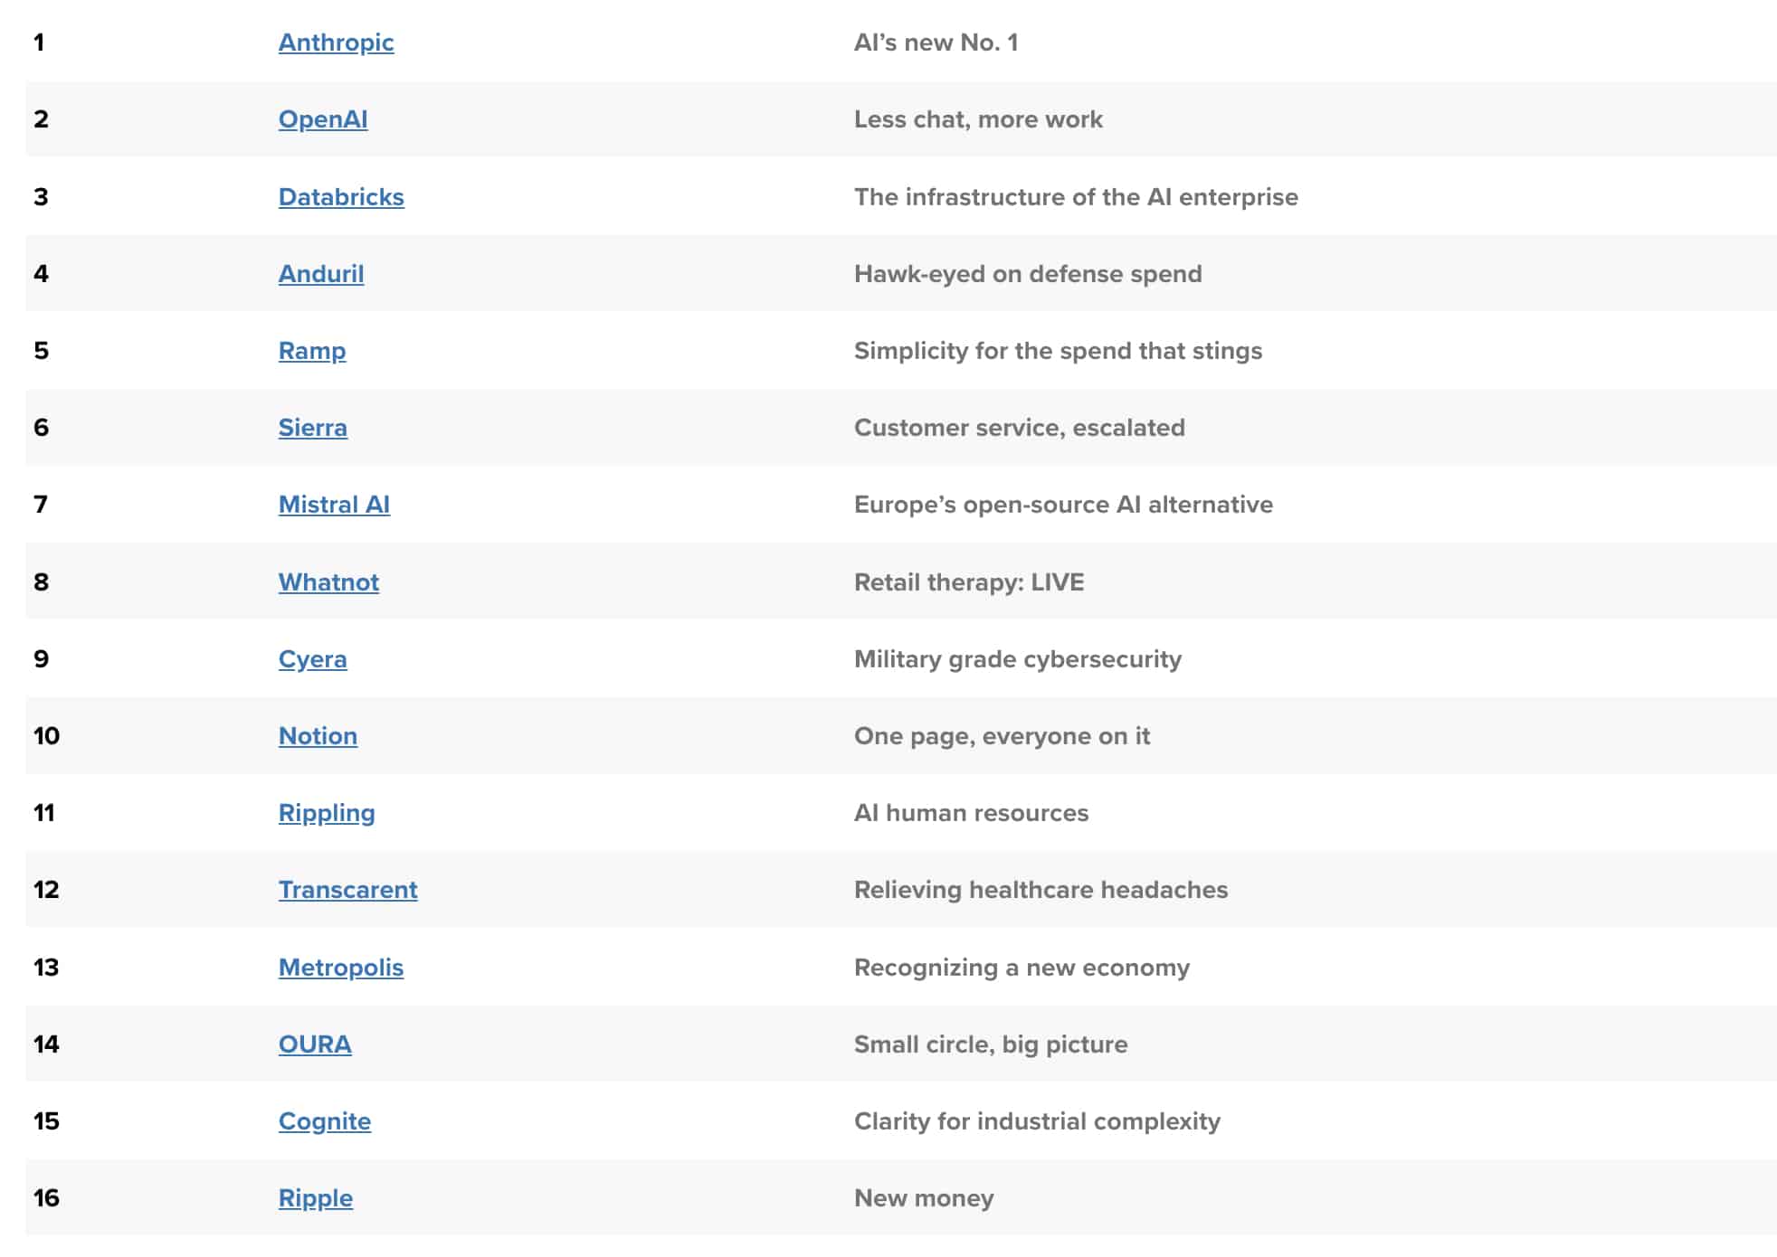The image size is (1777, 1257).
Task: Open the Cyera company link
Action: pos(312,659)
